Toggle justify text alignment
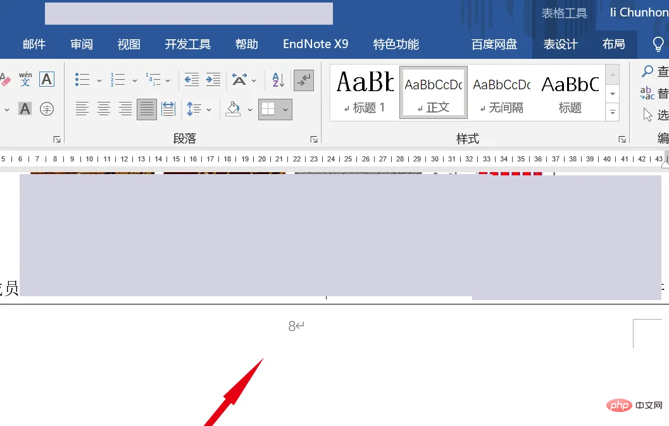 [x=146, y=109]
